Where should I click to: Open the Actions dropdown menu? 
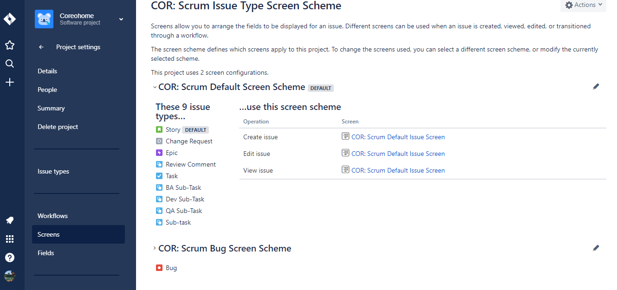(583, 5)
